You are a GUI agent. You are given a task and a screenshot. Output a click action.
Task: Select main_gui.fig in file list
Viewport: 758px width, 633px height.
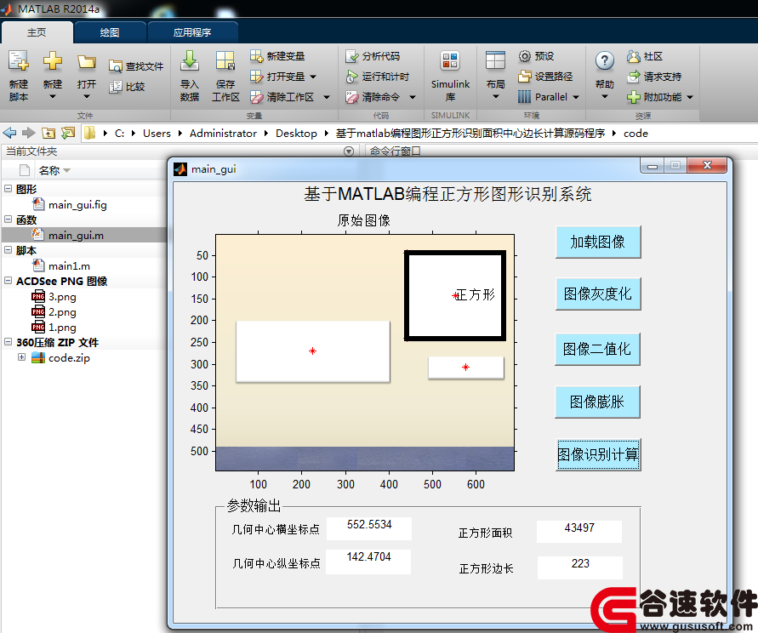(77, 204)
